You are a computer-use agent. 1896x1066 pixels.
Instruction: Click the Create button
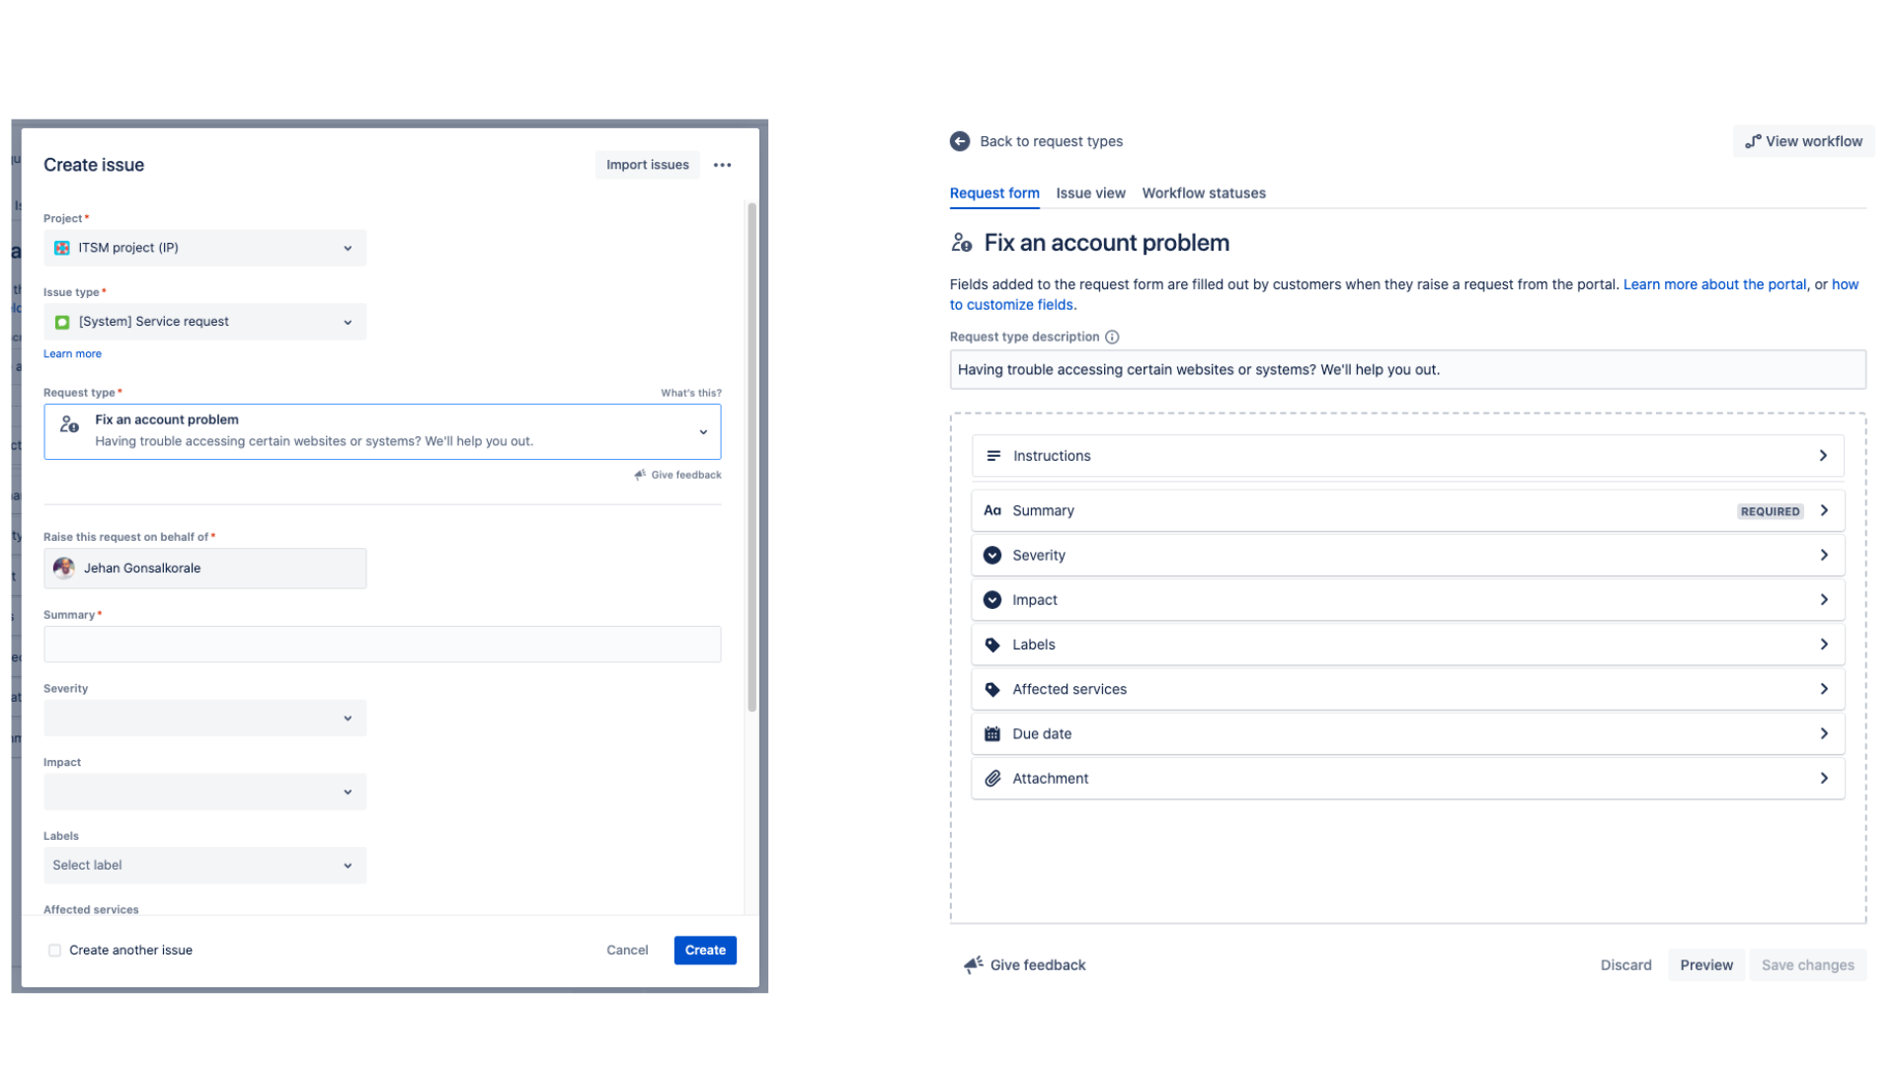point(704,950)
